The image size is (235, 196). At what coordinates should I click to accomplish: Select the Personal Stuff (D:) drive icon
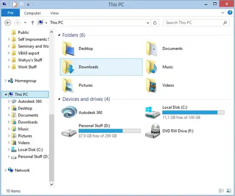pos(69,133)
